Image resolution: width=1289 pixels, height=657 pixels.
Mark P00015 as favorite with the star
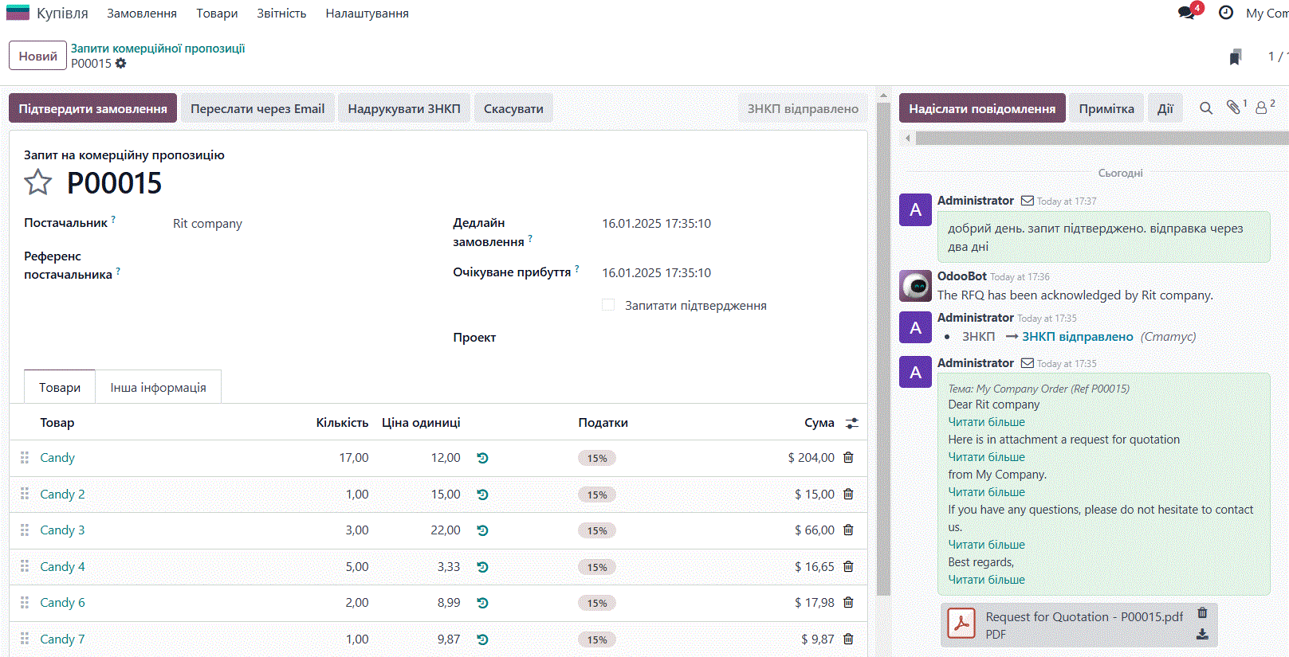point(37,182)
